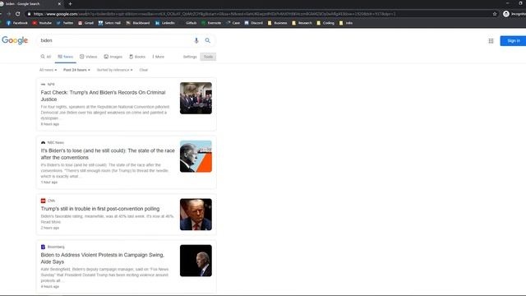This screenshot has width=526, height=296.
Task: Open Biden to Address Violent Protests article
Action: click(102, 258)
